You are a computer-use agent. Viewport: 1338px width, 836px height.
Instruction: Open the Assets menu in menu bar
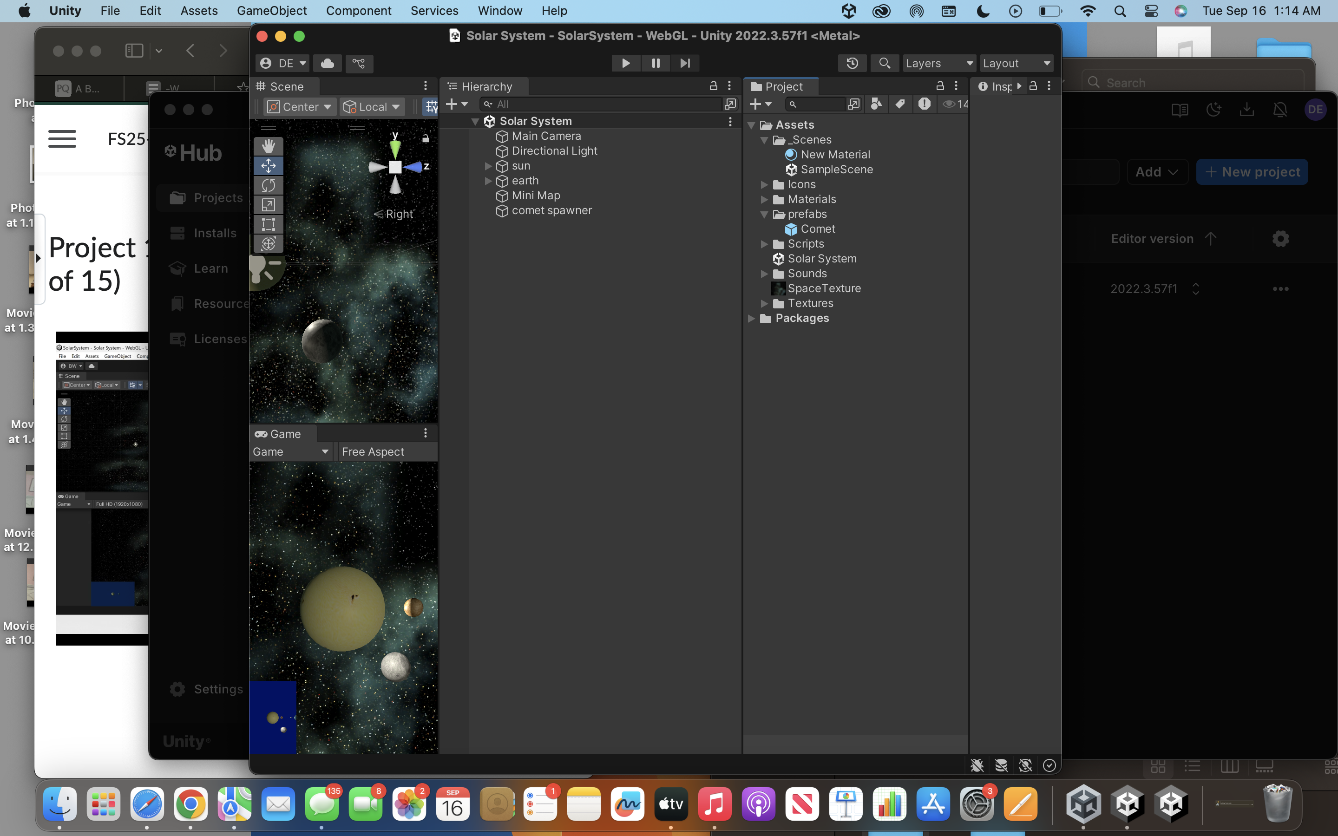tap(198, 11)
